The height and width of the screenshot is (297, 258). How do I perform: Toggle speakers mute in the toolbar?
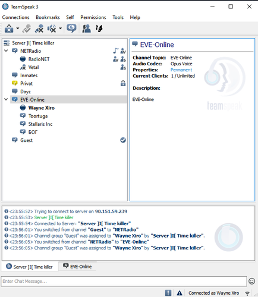coord(52,29)
